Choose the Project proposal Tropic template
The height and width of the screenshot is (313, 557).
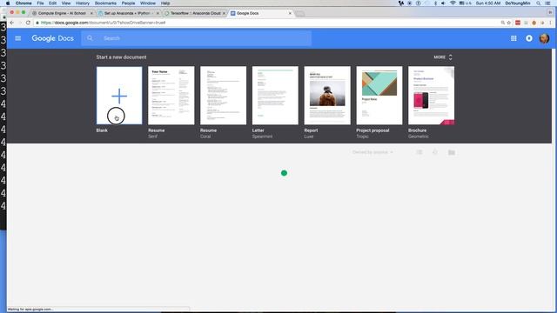(x=379, y=96)
